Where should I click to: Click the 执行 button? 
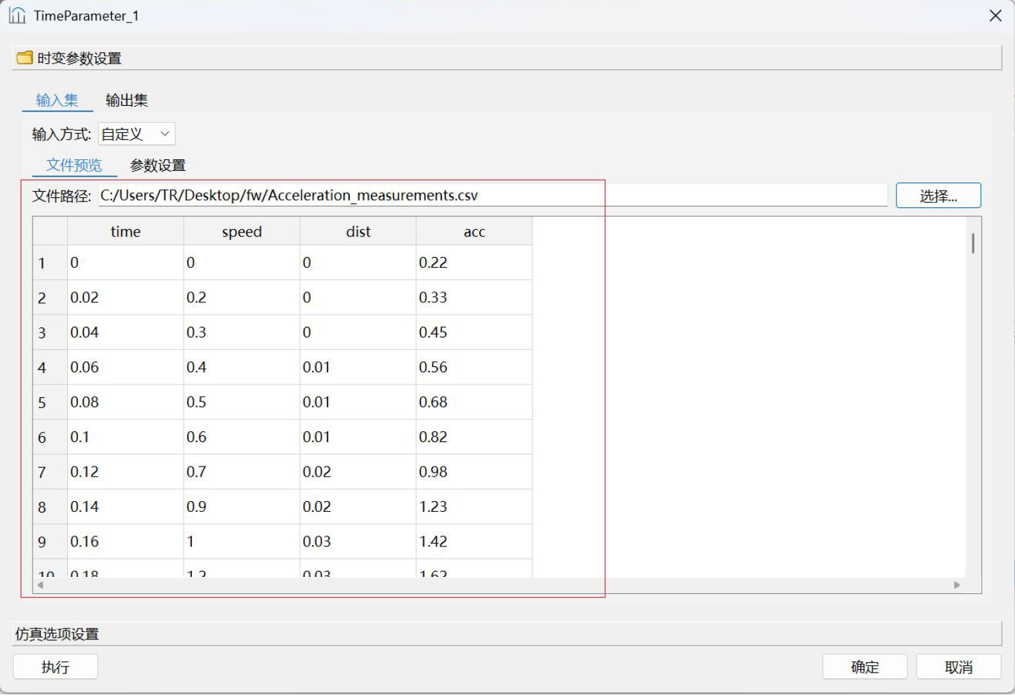56,667
